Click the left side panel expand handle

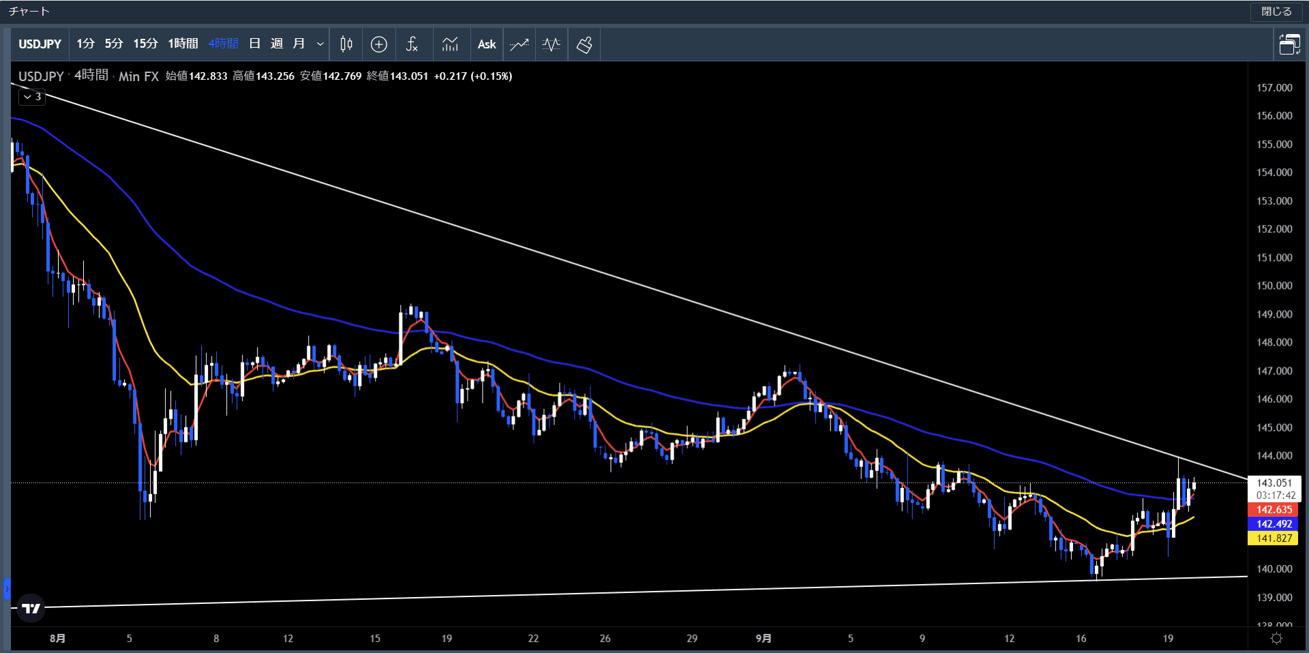[x=7, y=588]
